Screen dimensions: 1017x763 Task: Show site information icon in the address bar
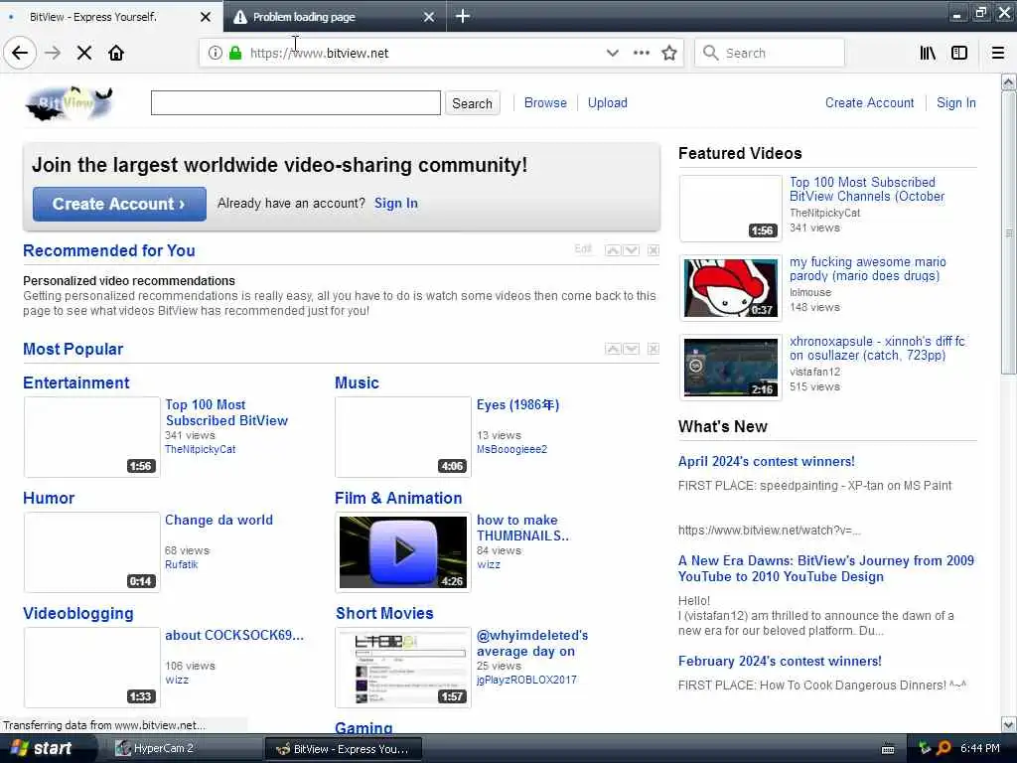pos(216,53)
